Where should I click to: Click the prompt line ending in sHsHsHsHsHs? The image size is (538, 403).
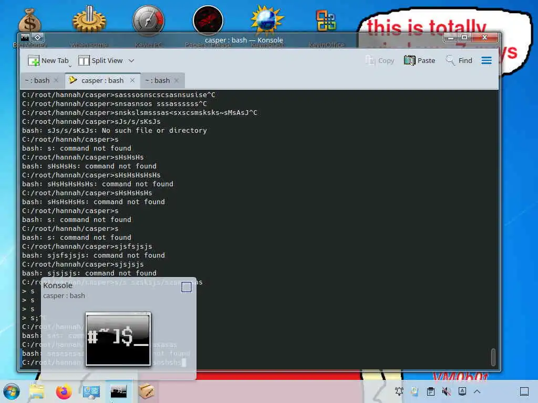[91, 175]
